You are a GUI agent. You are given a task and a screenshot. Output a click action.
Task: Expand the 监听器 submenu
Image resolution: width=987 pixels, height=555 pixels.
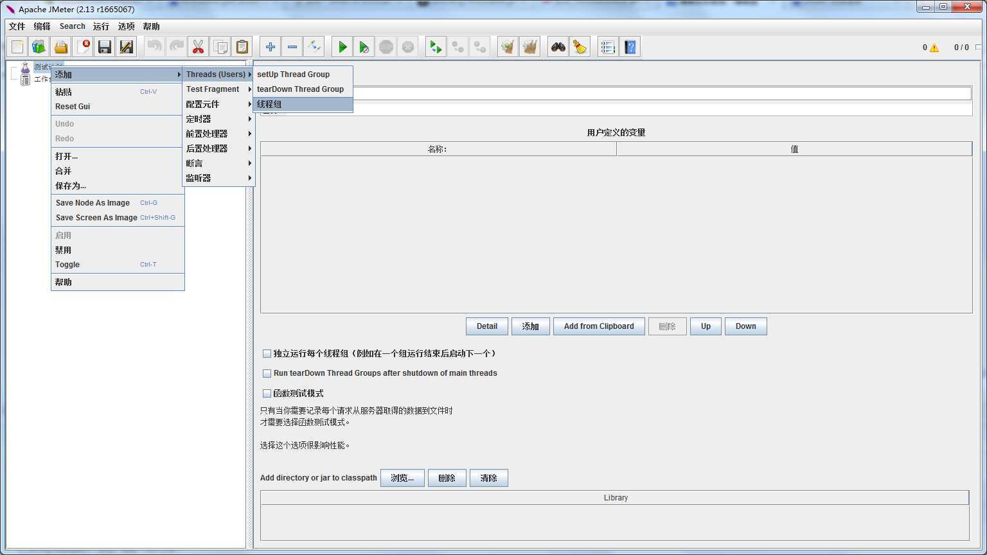218,178
